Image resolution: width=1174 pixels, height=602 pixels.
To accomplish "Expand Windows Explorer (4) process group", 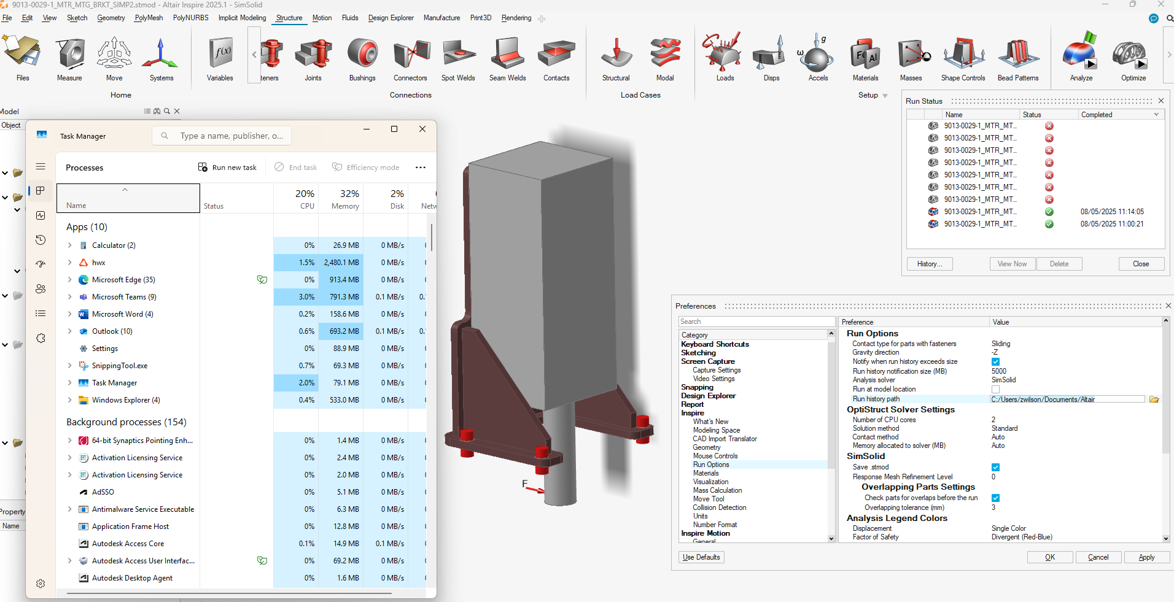I will [x=69, y=400].
